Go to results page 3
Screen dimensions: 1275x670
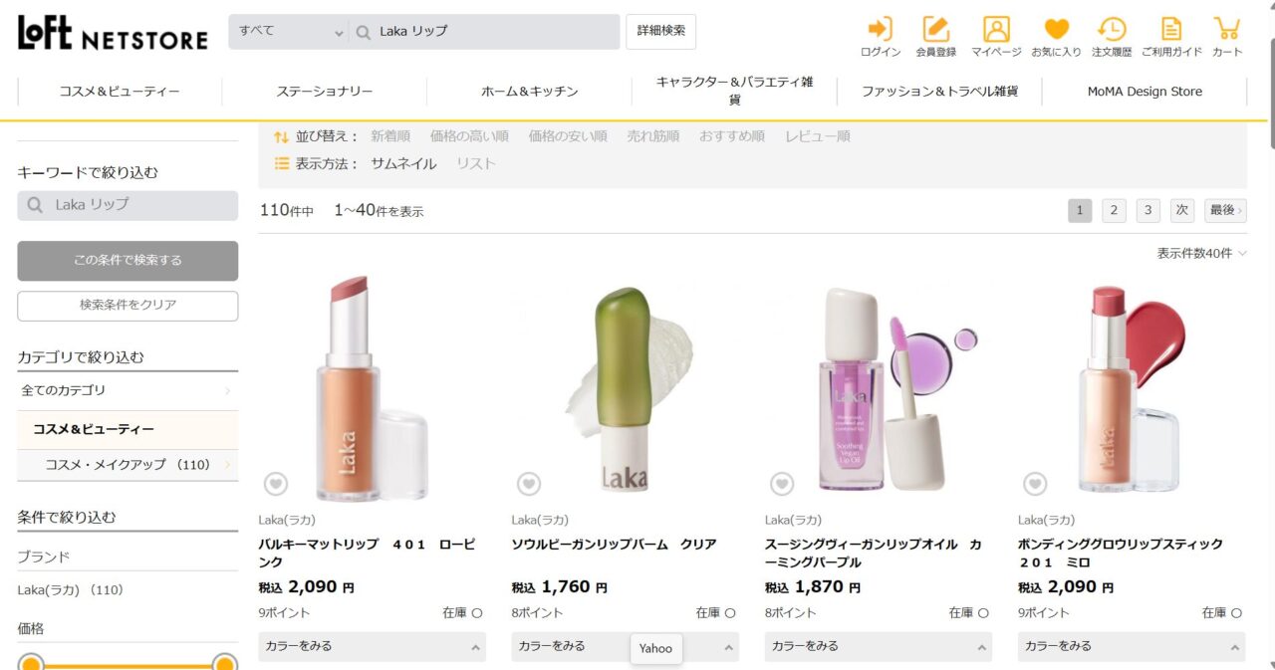coord(1148,210)
